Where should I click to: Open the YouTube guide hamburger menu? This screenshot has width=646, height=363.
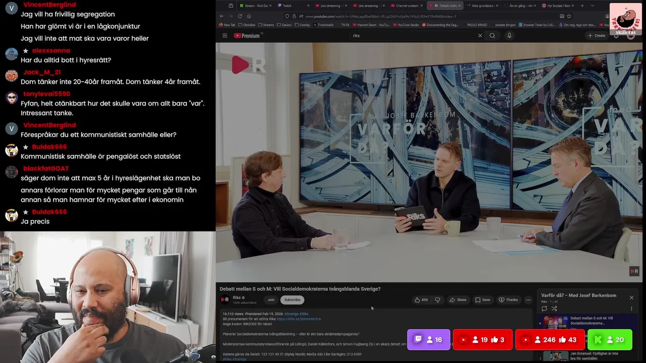tap(225, 35)
